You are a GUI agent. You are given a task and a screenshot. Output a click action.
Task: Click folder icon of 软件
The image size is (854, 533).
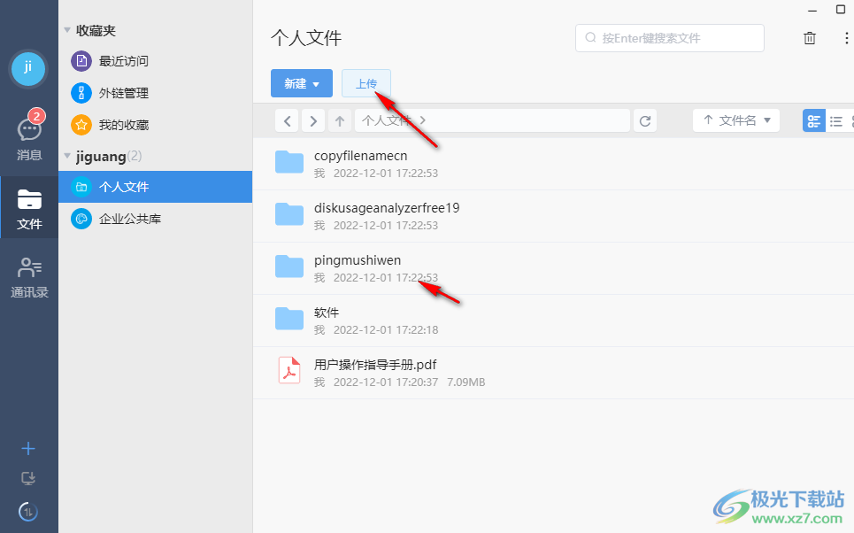(x=289, y=319)
